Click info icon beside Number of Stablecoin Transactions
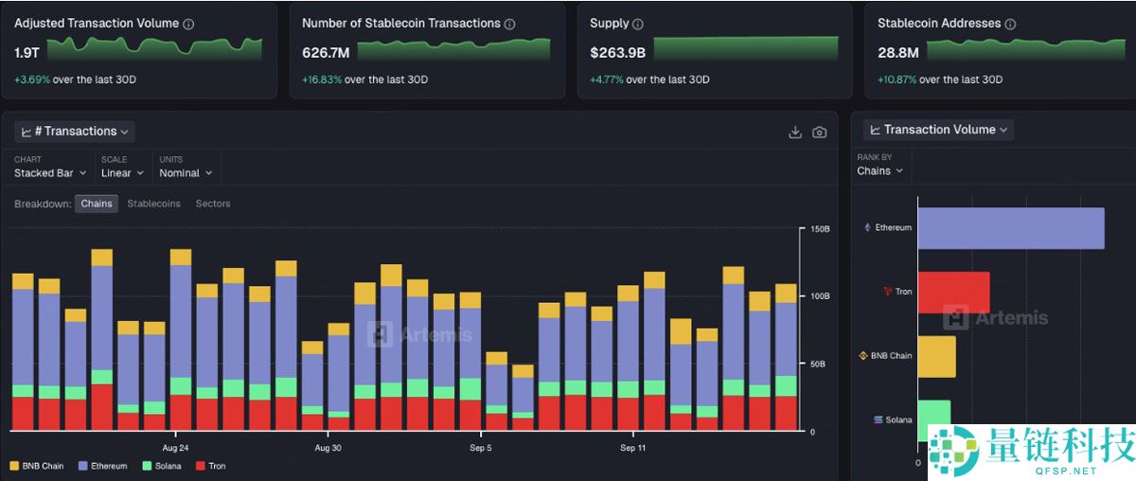Screen dimensions: 1136x481 pos(510,24)
